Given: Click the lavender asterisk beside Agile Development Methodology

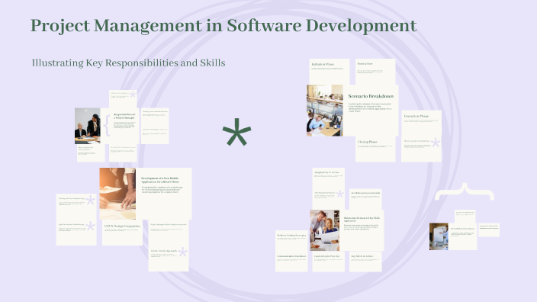Looking at the screenshot, I should 91,226.
